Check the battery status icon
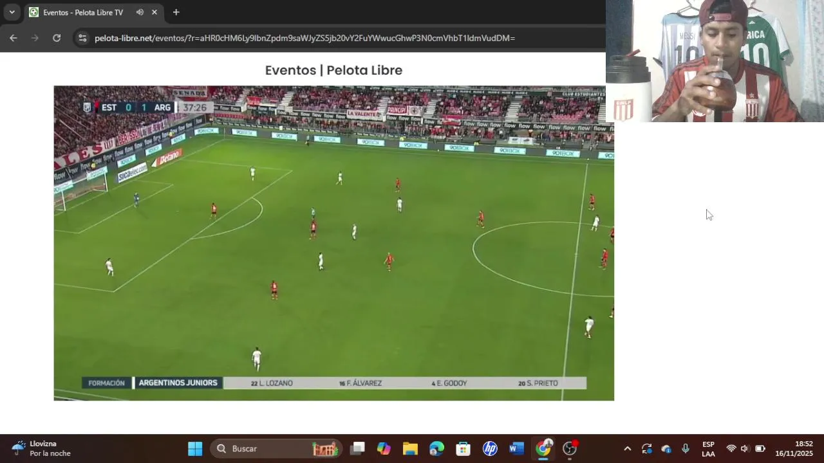Image resolution: width=824 pixels, height=463 pixels. click(760, 449)
